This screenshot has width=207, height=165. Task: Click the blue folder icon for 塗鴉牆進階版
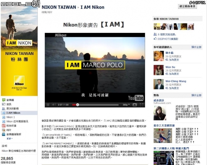pos(4,134)
